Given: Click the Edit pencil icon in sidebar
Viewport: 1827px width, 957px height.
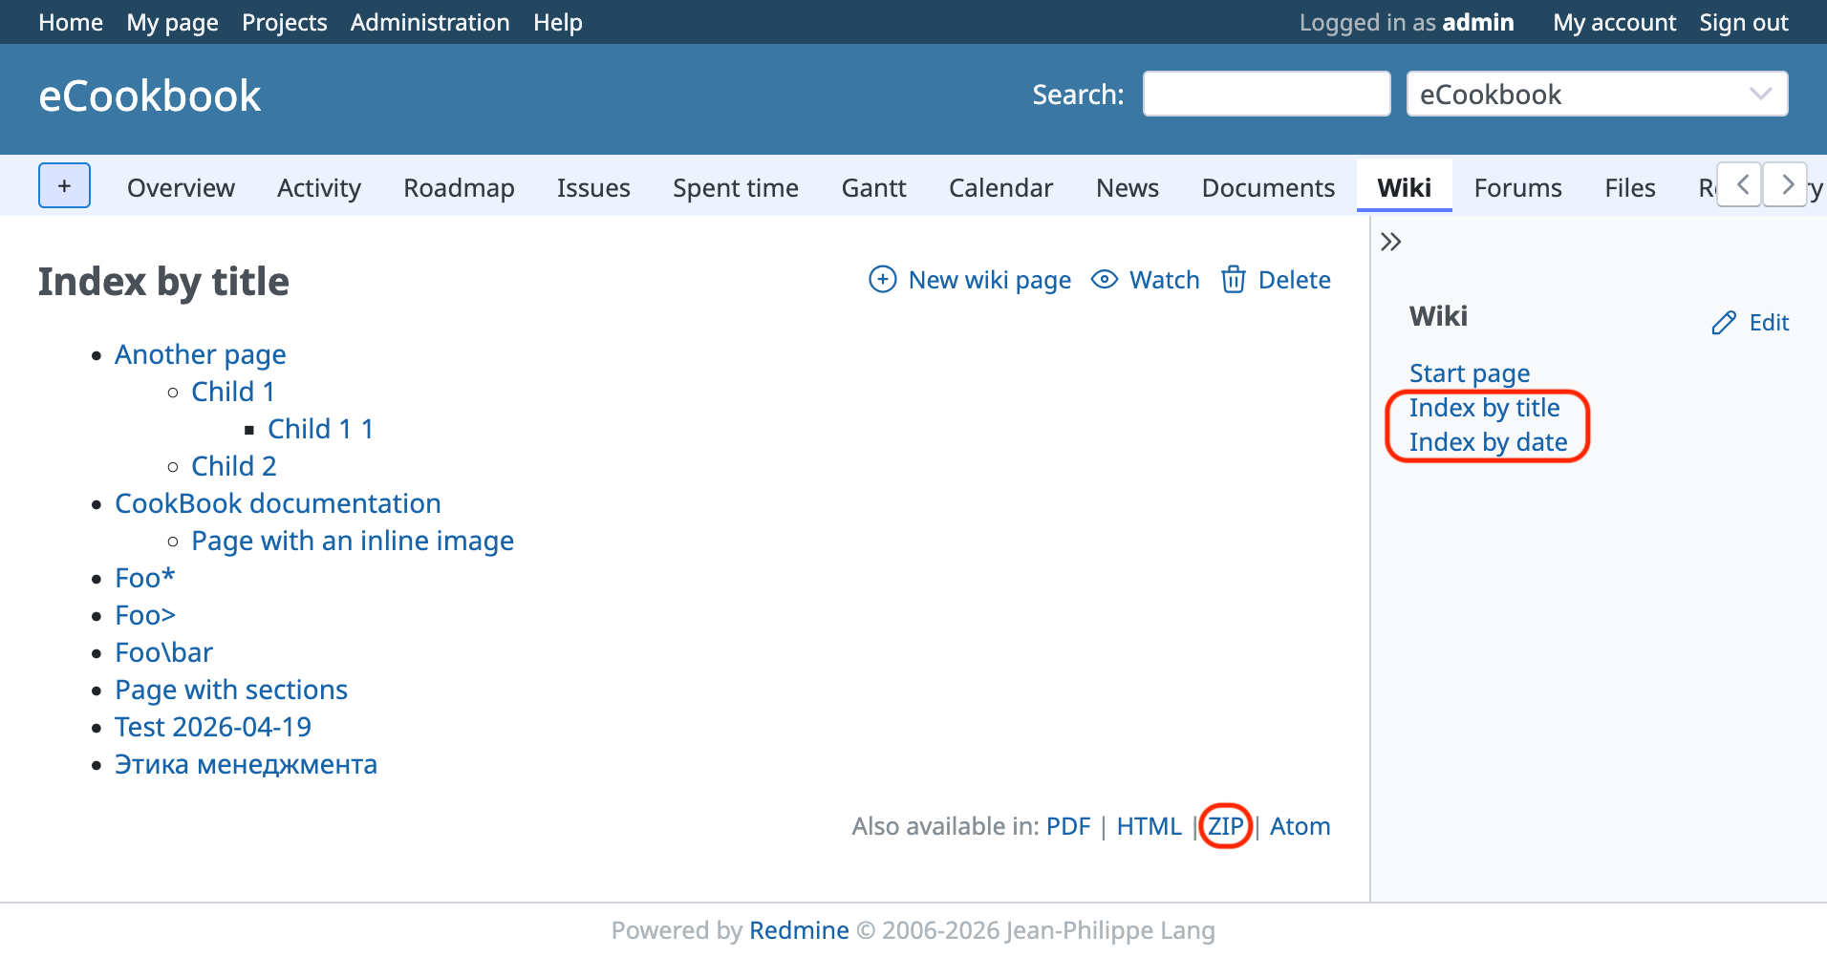Looking at the screenshot, I should [x=1723, y=323].
